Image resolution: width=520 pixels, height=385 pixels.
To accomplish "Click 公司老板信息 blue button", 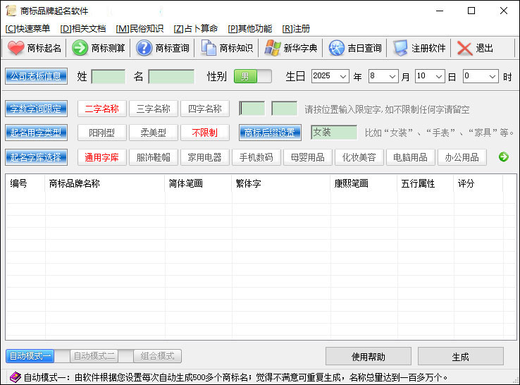I will point(36,76).
